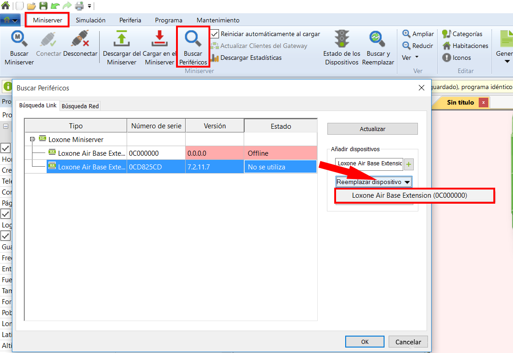Toggle Reiniciar automáticamente al cargar checkbox
The height and width of the screenshot is (353, 513).
click(x=215, y=34)
